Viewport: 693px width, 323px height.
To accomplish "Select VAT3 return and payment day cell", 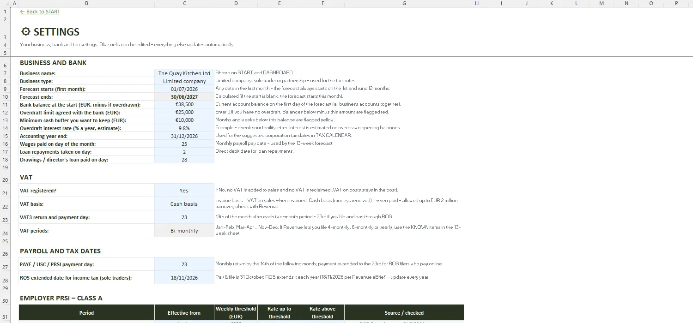I will point(184,217).
